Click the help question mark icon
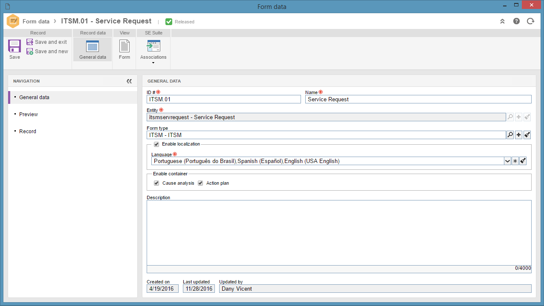Viewport: 544px width, 306px height. 516,21
